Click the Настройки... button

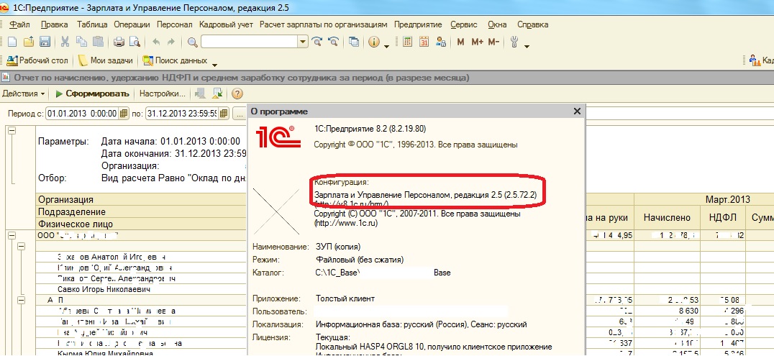(163, 93)
